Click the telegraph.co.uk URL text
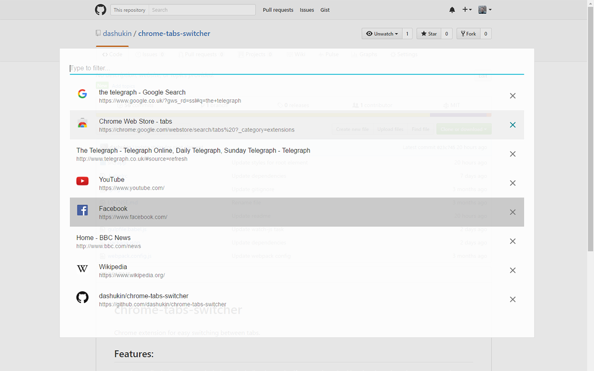Viewport: 594px width, 371px height. 132,159
